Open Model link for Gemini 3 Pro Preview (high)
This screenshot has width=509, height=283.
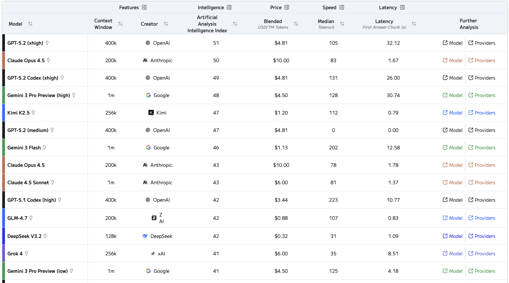tap(452, 95)
